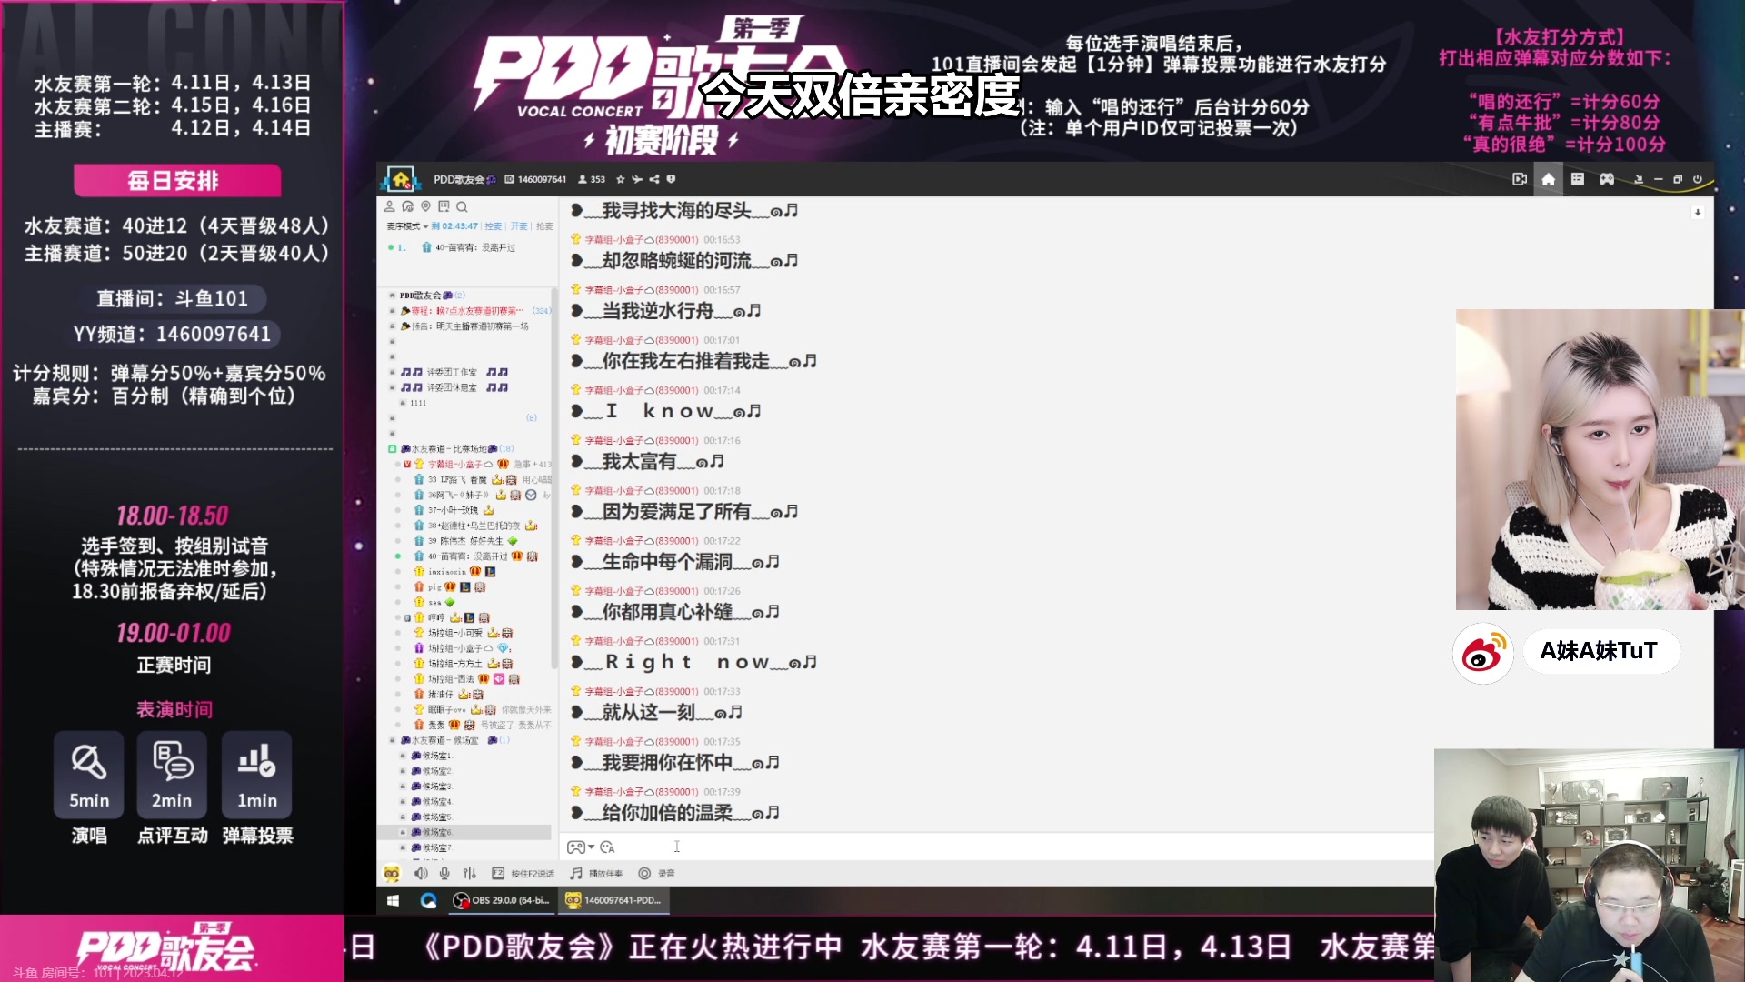Enter channel 候场室5

(x=431, y=817)
